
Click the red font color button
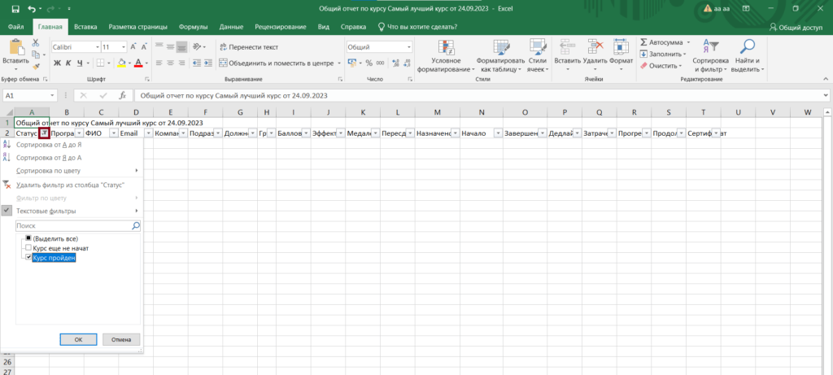coord(138,63)
